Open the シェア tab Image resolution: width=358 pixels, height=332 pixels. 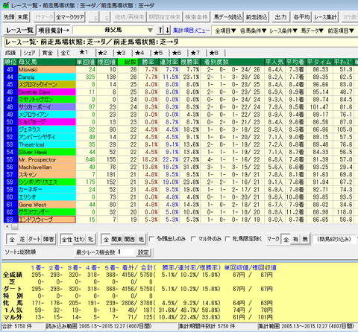tap(29, 53)
